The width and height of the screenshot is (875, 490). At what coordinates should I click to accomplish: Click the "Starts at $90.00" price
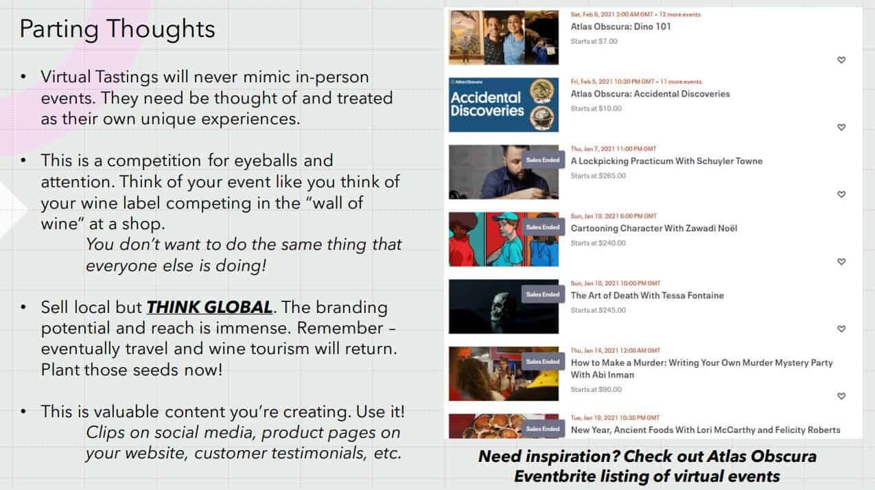coord(596,390)
